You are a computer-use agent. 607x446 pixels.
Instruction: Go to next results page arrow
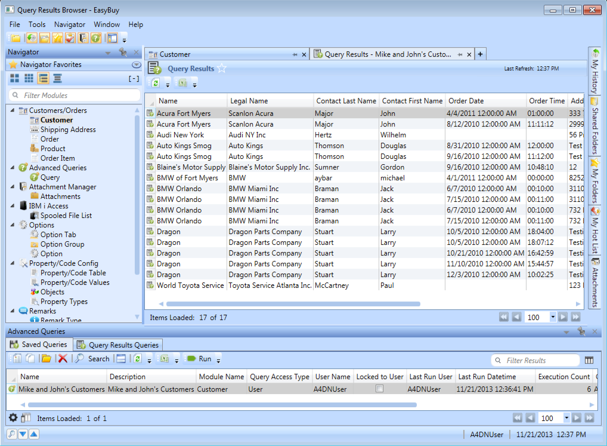(x=563, y=317)
